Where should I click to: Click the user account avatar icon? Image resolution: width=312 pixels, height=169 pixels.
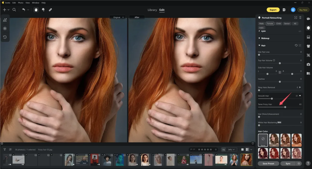click(x=293, y=10)
